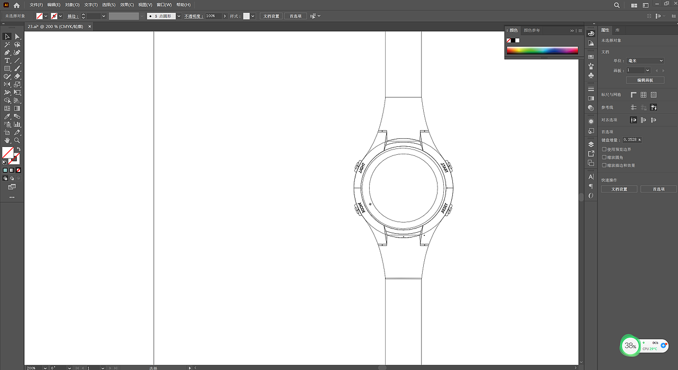678x370 pixels.
Task: Select the Free Transform tool
Action: click(17, 92)
